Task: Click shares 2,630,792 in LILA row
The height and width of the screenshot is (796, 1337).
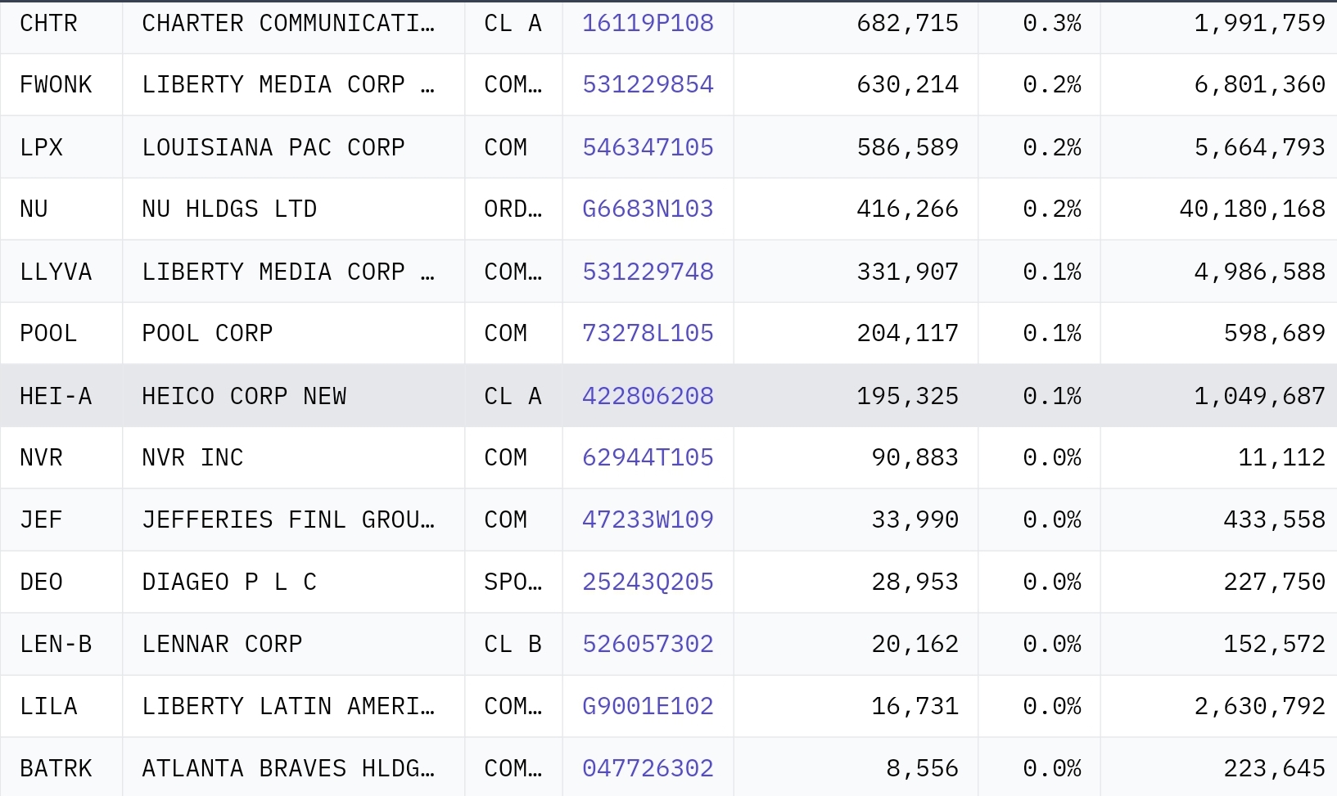Action: [1259, 706]
